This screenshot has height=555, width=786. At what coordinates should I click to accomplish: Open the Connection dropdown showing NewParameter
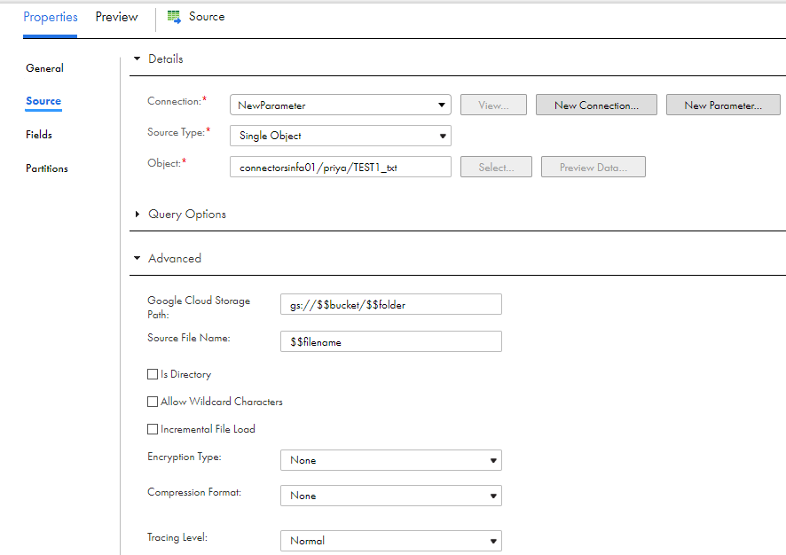(x=341, y=106)
